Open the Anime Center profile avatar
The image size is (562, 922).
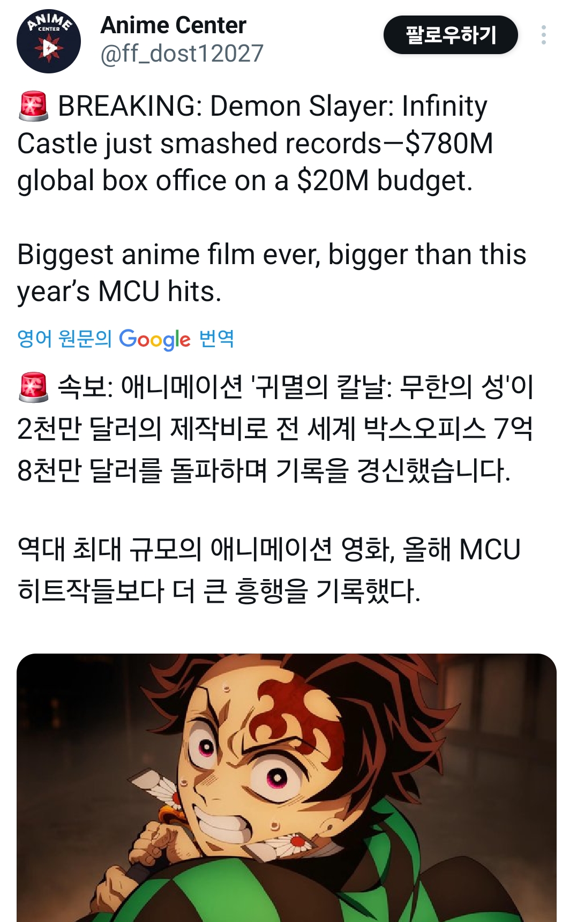coord(49,41)
